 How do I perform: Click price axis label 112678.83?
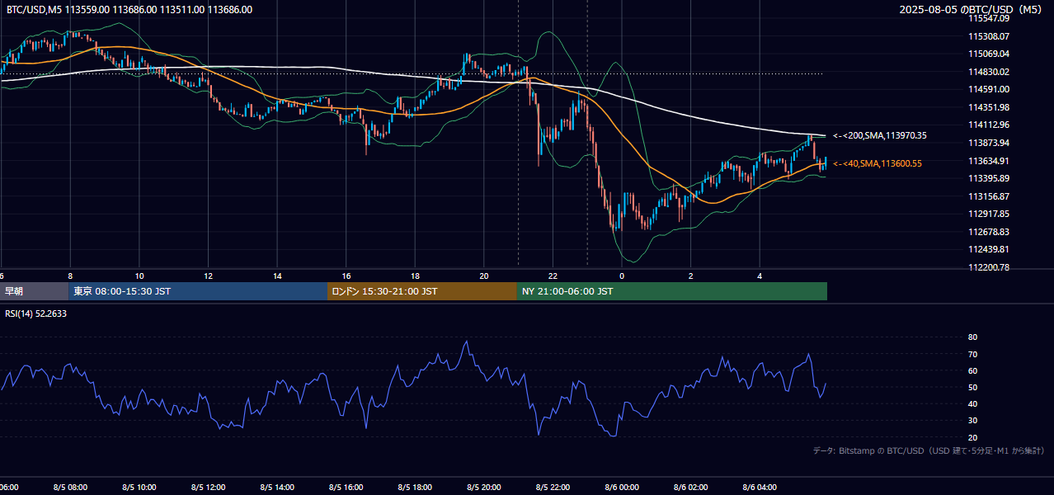pos(989,232)
